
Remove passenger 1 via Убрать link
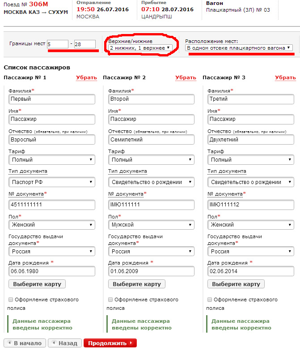[x=86, y=77]
